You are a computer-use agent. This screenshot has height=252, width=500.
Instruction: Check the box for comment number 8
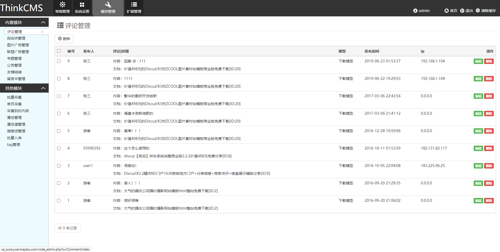59,79
